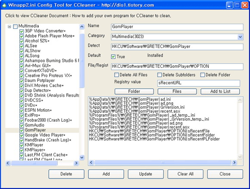
Task: Enable Delete Folder option
Action: 203,75
